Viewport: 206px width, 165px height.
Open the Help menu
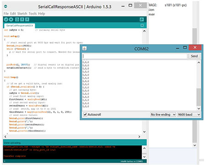42,14
